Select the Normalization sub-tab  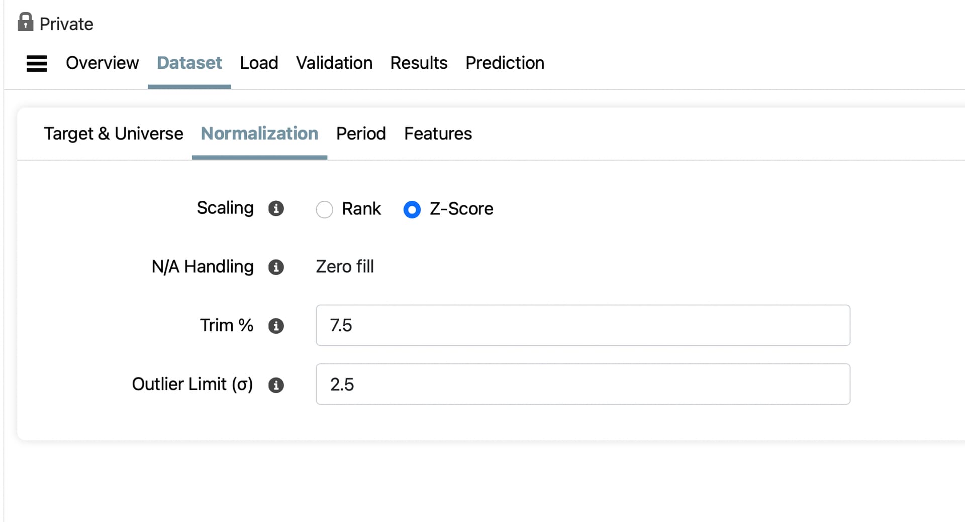tap(259, 134)
